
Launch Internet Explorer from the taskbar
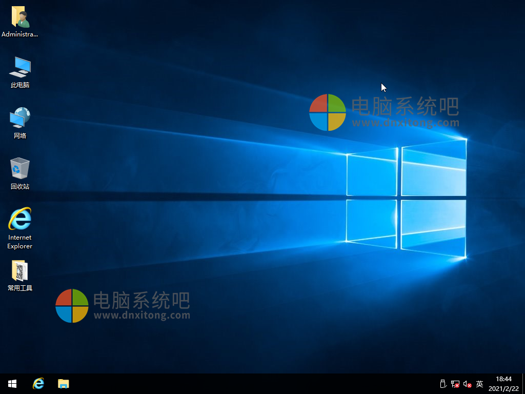point(38,383)
